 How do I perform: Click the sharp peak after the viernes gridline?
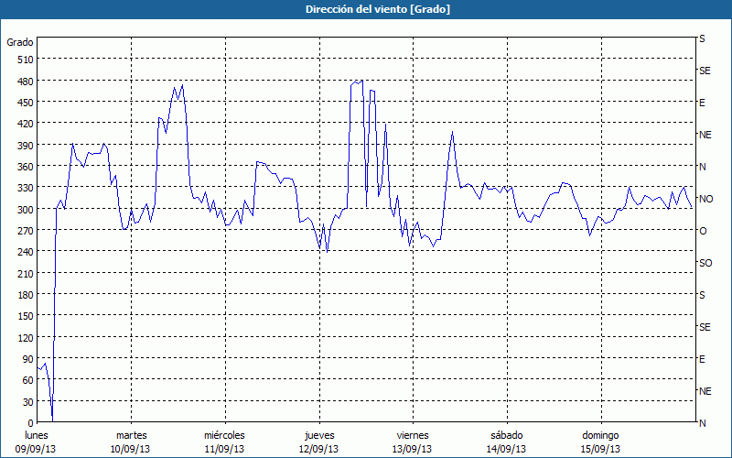pos(452,132)
